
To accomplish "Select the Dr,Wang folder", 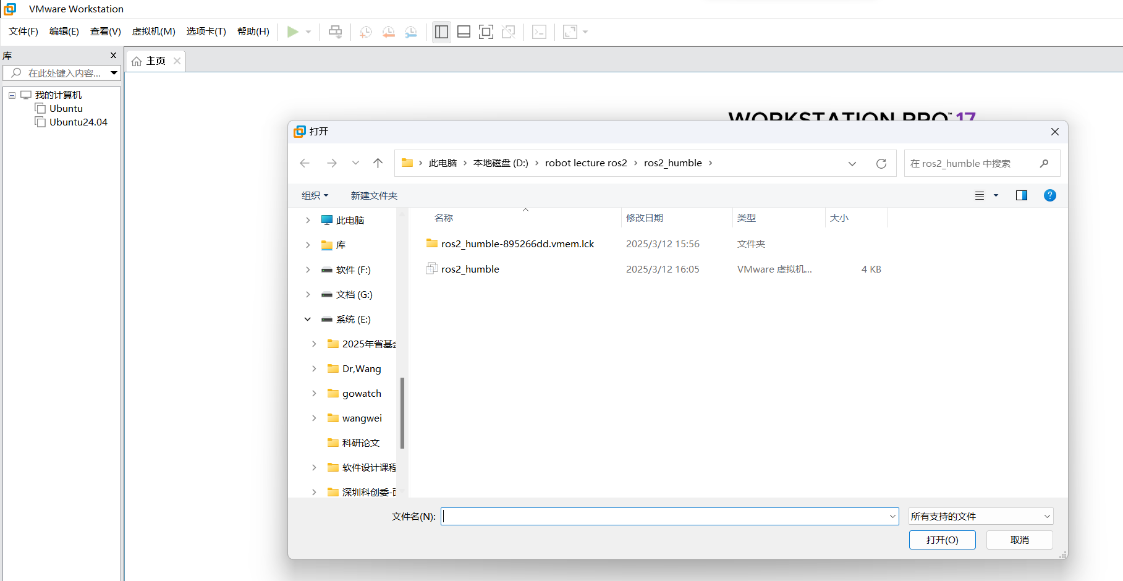I will click(362, 369).
